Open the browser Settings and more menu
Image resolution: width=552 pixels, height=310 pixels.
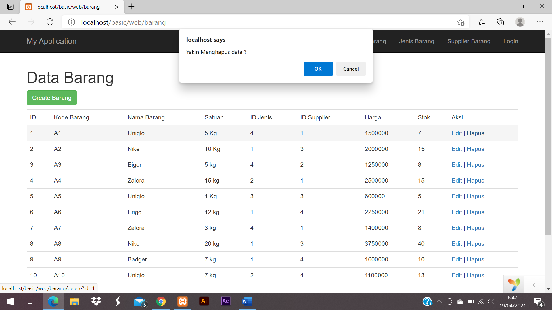540,22
